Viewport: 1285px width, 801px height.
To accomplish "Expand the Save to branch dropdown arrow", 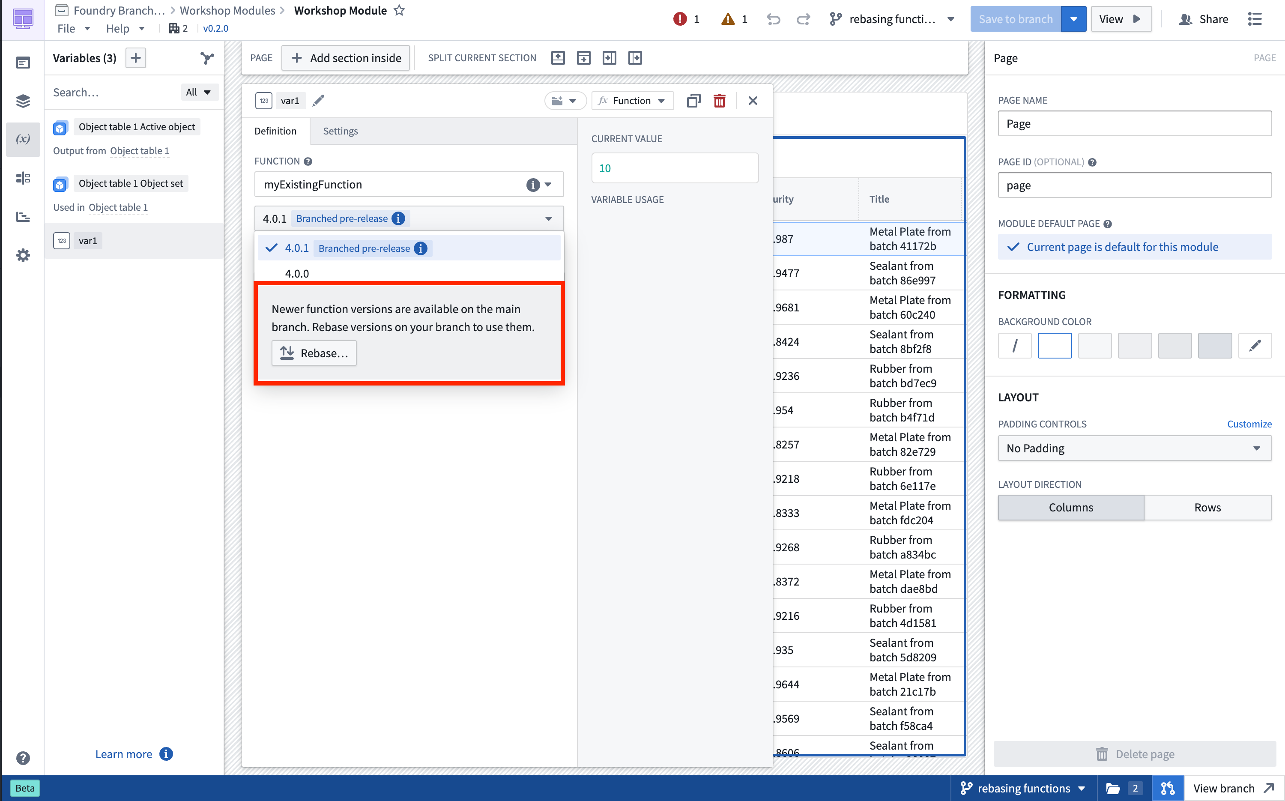I will 1074,18.
